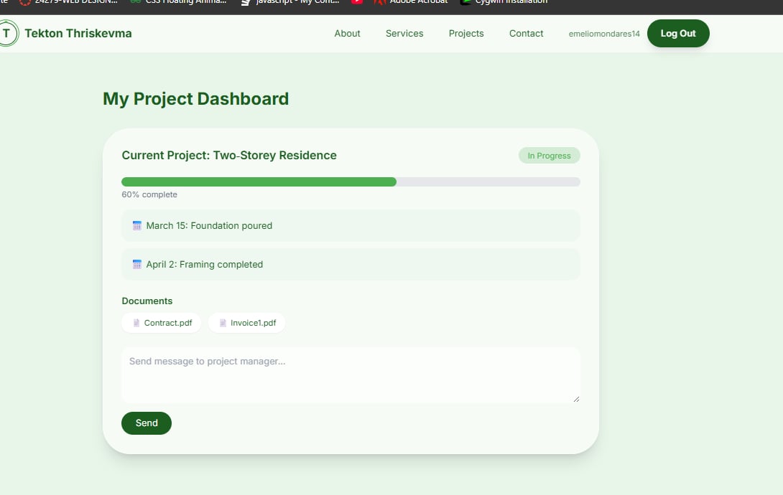Focus the message to project manager field

coord(351,375)
